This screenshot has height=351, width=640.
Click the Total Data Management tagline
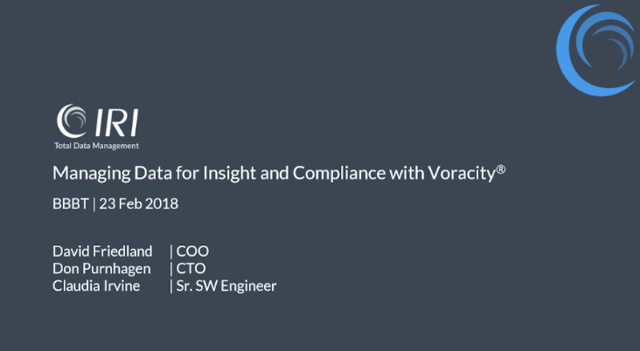[x=97, y=146]
